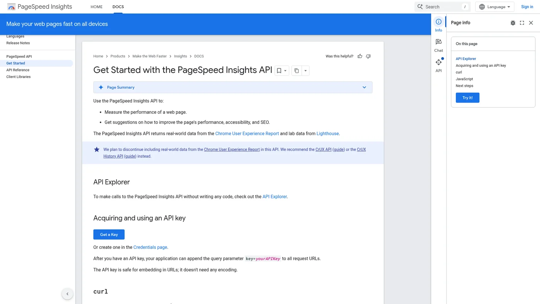Open the dropdown arrow next to the copy icon
This screenshot has height=304, width=540.
[x=305, y=71]
